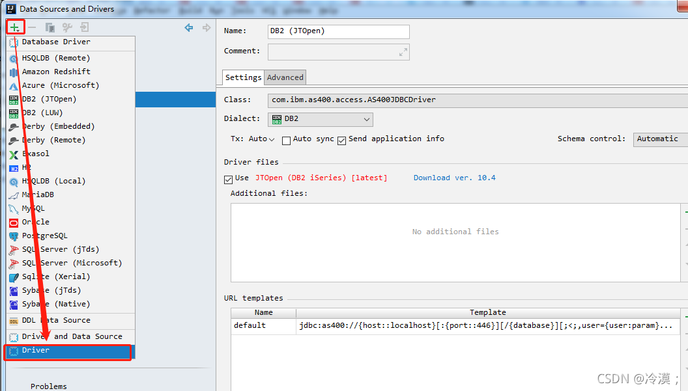The width and height of the screenshot is (688, 391).
Task: Click the minus Remove toolbar icon
Action: (x=32, y=27)
